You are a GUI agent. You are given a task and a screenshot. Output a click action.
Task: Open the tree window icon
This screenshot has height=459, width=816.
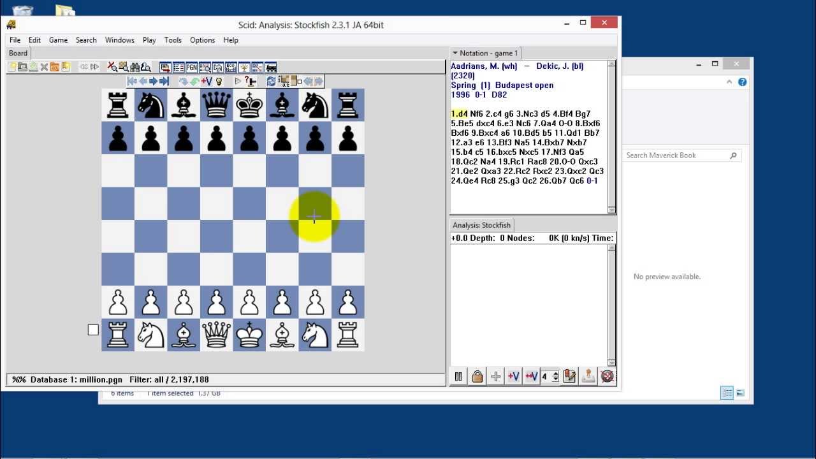[244, 67]
